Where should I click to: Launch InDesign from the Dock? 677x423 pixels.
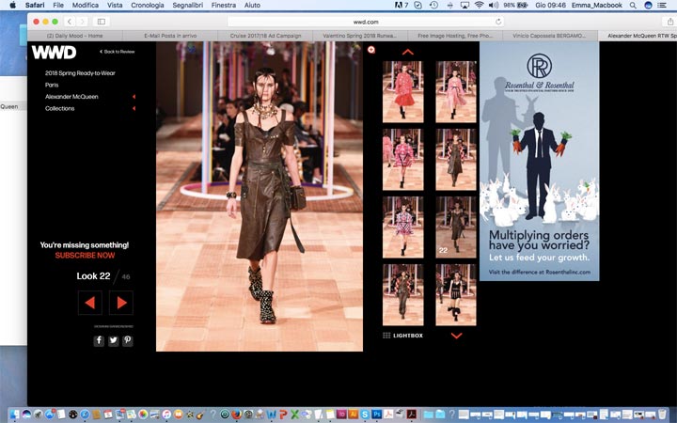(341, 415)
